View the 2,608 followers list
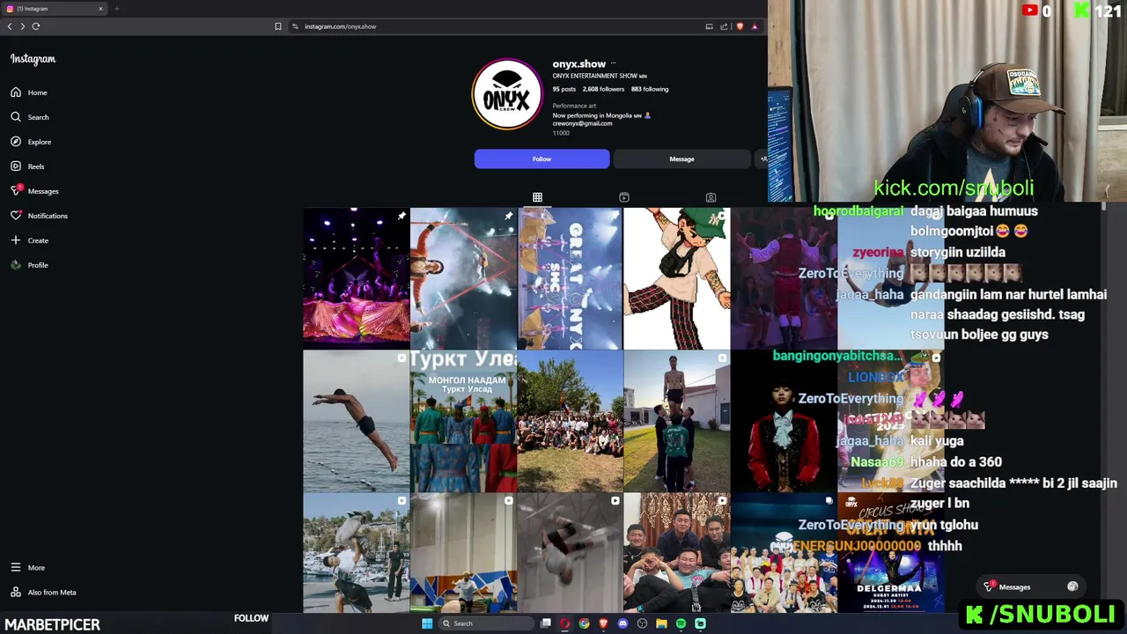The image size is (1127, 634). pyautogui.click(x=603, y=89)
